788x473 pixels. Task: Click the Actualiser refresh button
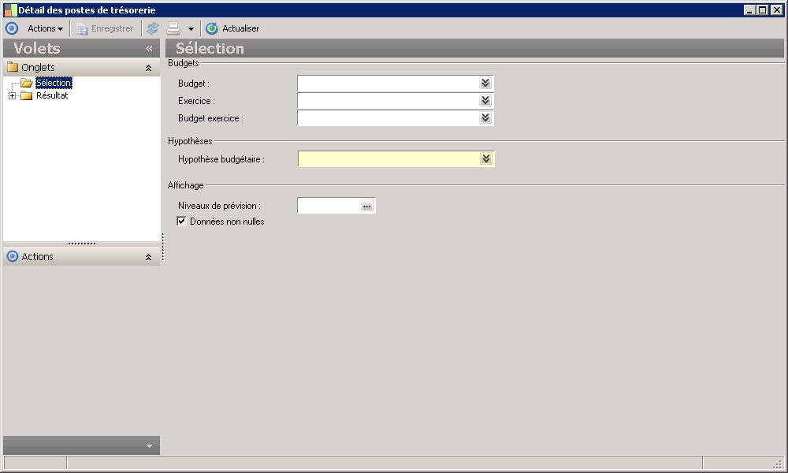coord(232,28)
